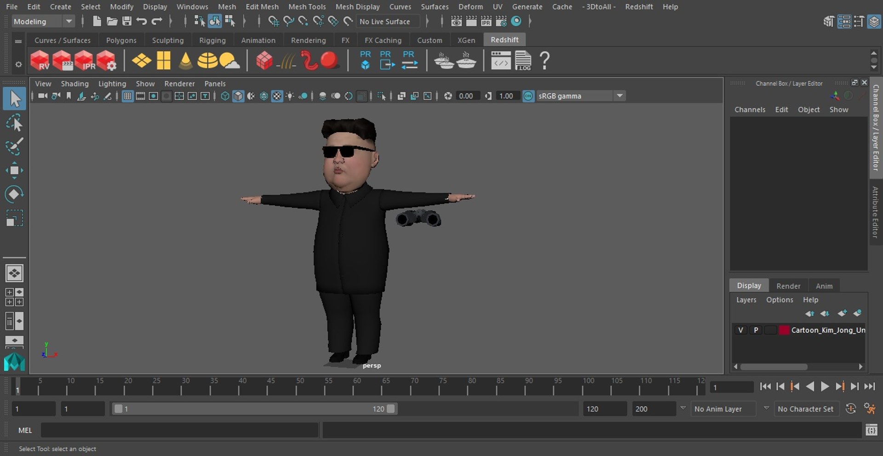This screenshot has height=456, width=883.
Task: Open the Auto Key preferences icon
Action: coord(851,409)
